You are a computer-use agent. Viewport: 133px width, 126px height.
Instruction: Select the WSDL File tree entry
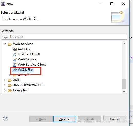(23, 70)
